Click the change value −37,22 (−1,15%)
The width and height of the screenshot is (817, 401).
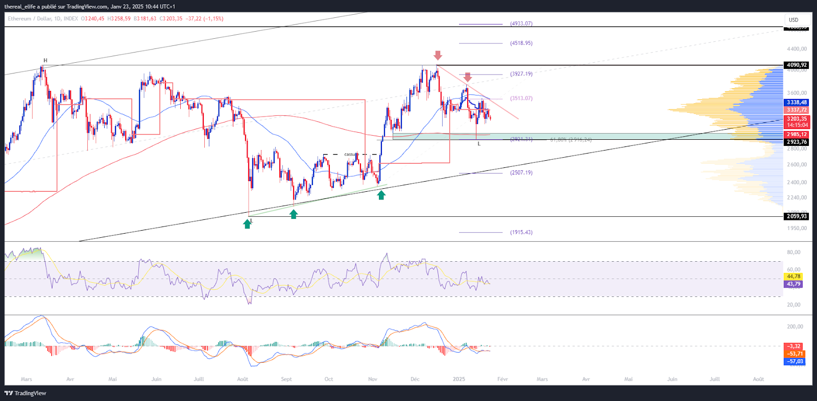point(204,18)
